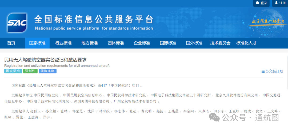Open the 技术委员会 navigation item
Image resolution: width=288 pixels, height=129 pixels.
220,43
